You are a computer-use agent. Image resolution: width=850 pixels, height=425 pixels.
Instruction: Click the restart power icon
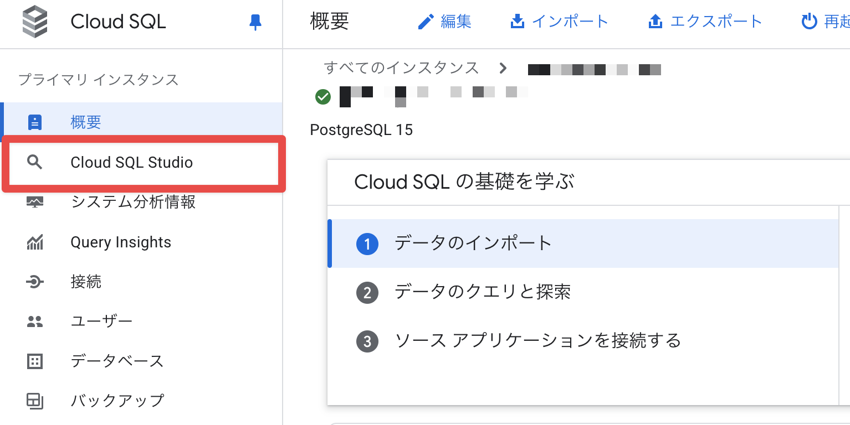pyautogui.click(x=809, y=22)
